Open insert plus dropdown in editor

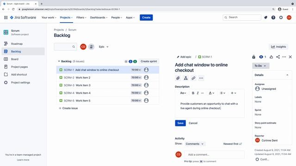click(x=234, y=93)
